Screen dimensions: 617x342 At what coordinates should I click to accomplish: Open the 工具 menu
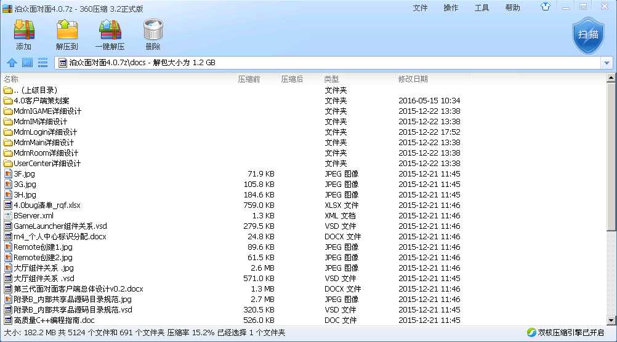tap(482, 8)
